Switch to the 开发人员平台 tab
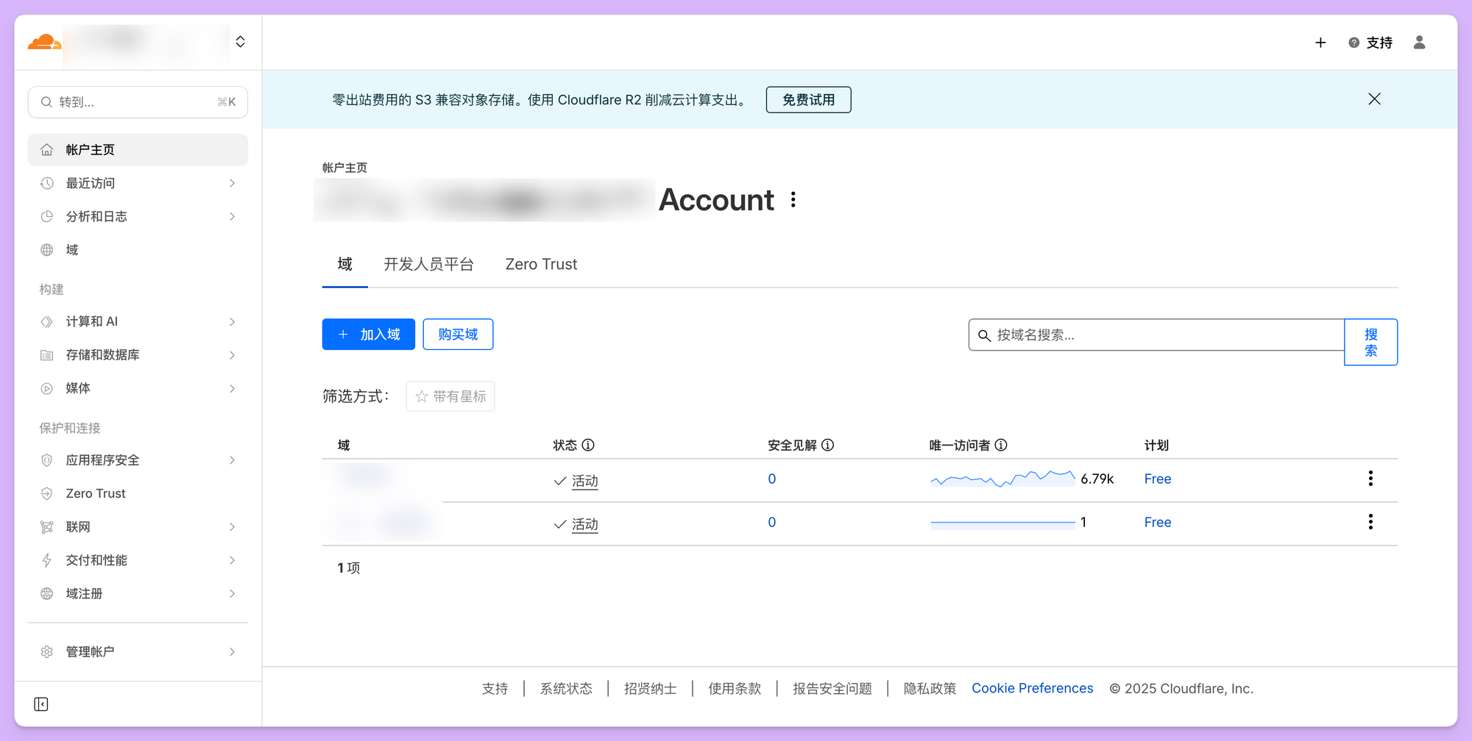Screen dimensions: 1472x741 pos(429,264)
